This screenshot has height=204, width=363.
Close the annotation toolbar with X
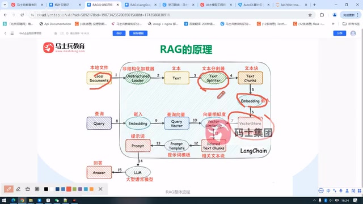(x=100, y=189)
